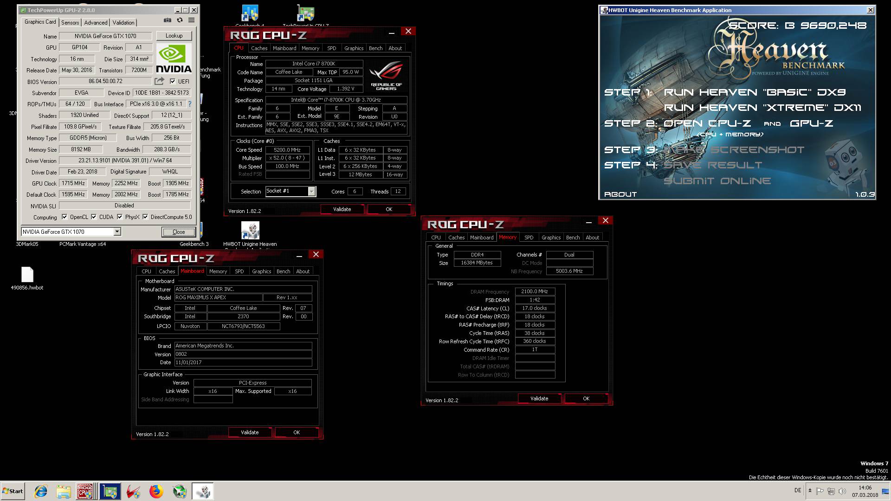
Task: Toggle the OpenCL checkbox
Action: [65, 217]
